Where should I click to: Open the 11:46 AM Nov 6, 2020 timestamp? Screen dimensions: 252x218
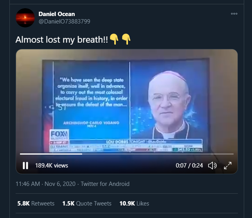click(x=45, y=184)
